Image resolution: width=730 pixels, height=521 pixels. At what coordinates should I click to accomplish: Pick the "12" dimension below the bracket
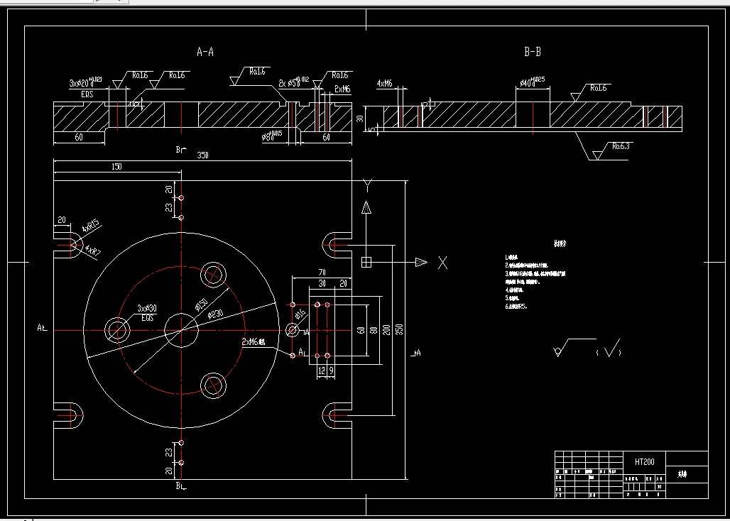pos(322,371)
